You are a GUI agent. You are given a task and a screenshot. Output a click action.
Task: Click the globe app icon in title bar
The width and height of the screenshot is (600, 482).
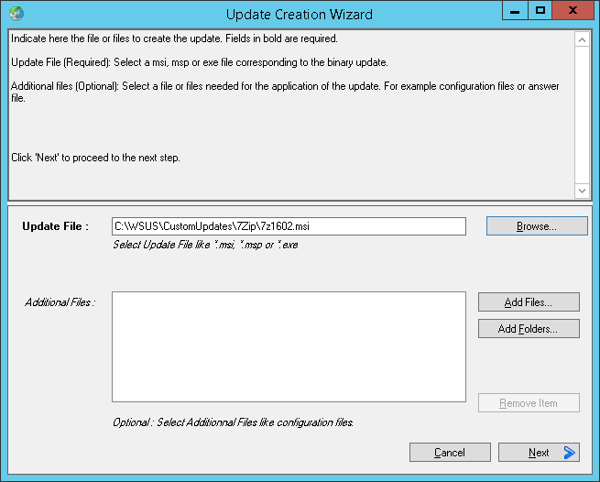pyautogui.click(x=16, y=14)
